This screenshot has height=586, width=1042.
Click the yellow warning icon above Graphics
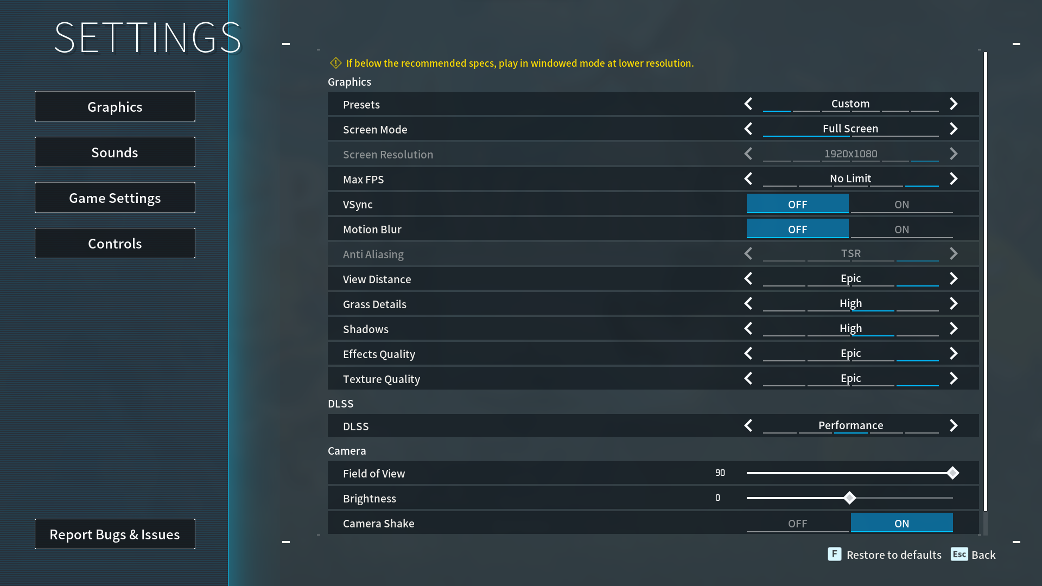click(336, 63)
